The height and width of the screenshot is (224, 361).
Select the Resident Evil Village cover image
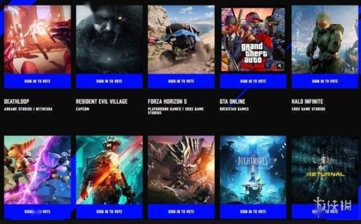click(x=109, y=40)
